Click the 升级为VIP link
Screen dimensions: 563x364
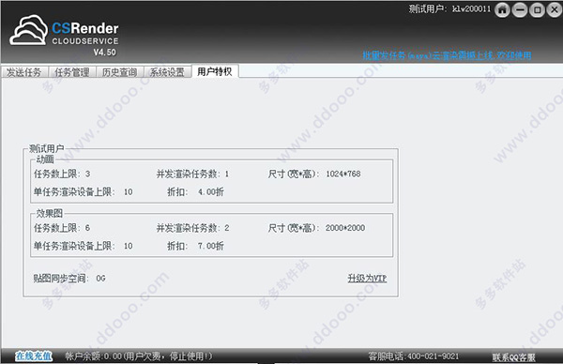(x=367, y=279)
